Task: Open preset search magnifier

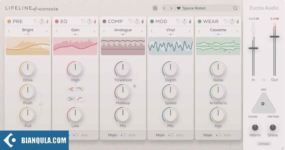Action: 235,8
